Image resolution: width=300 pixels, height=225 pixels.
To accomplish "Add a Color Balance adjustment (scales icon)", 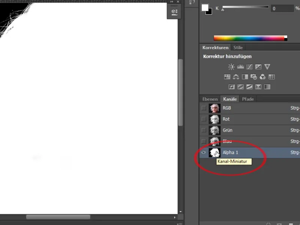I will click(236, 77).
